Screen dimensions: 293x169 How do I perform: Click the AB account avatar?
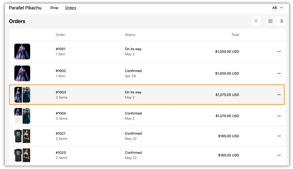(275, 8)
